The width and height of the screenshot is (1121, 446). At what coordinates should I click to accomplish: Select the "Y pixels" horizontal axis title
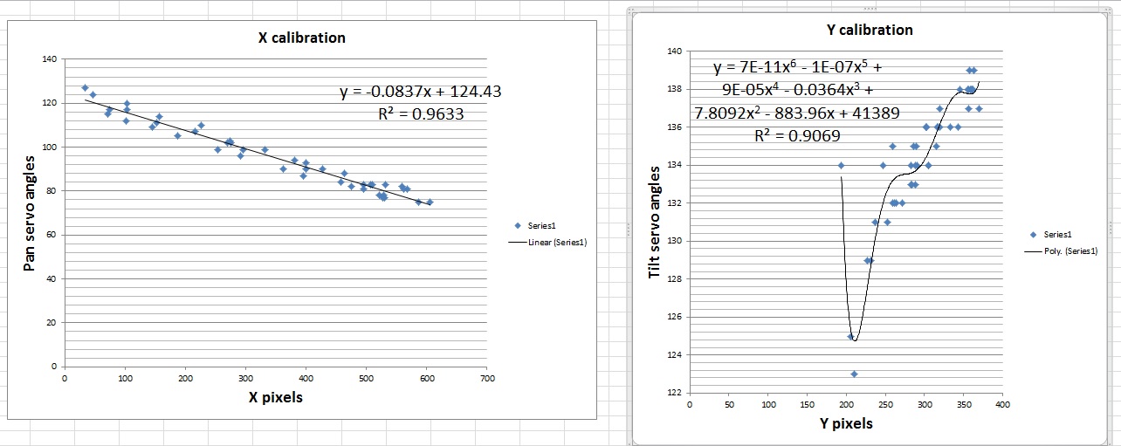[845, 424]
